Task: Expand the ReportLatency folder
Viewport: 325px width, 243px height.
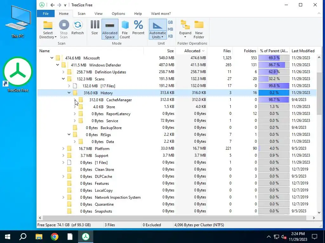Action: tap(75, 114)
